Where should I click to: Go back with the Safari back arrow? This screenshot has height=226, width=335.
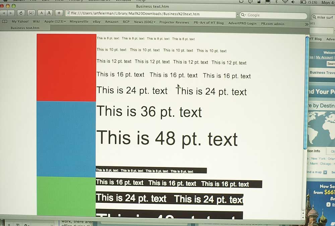pos(4,13)
